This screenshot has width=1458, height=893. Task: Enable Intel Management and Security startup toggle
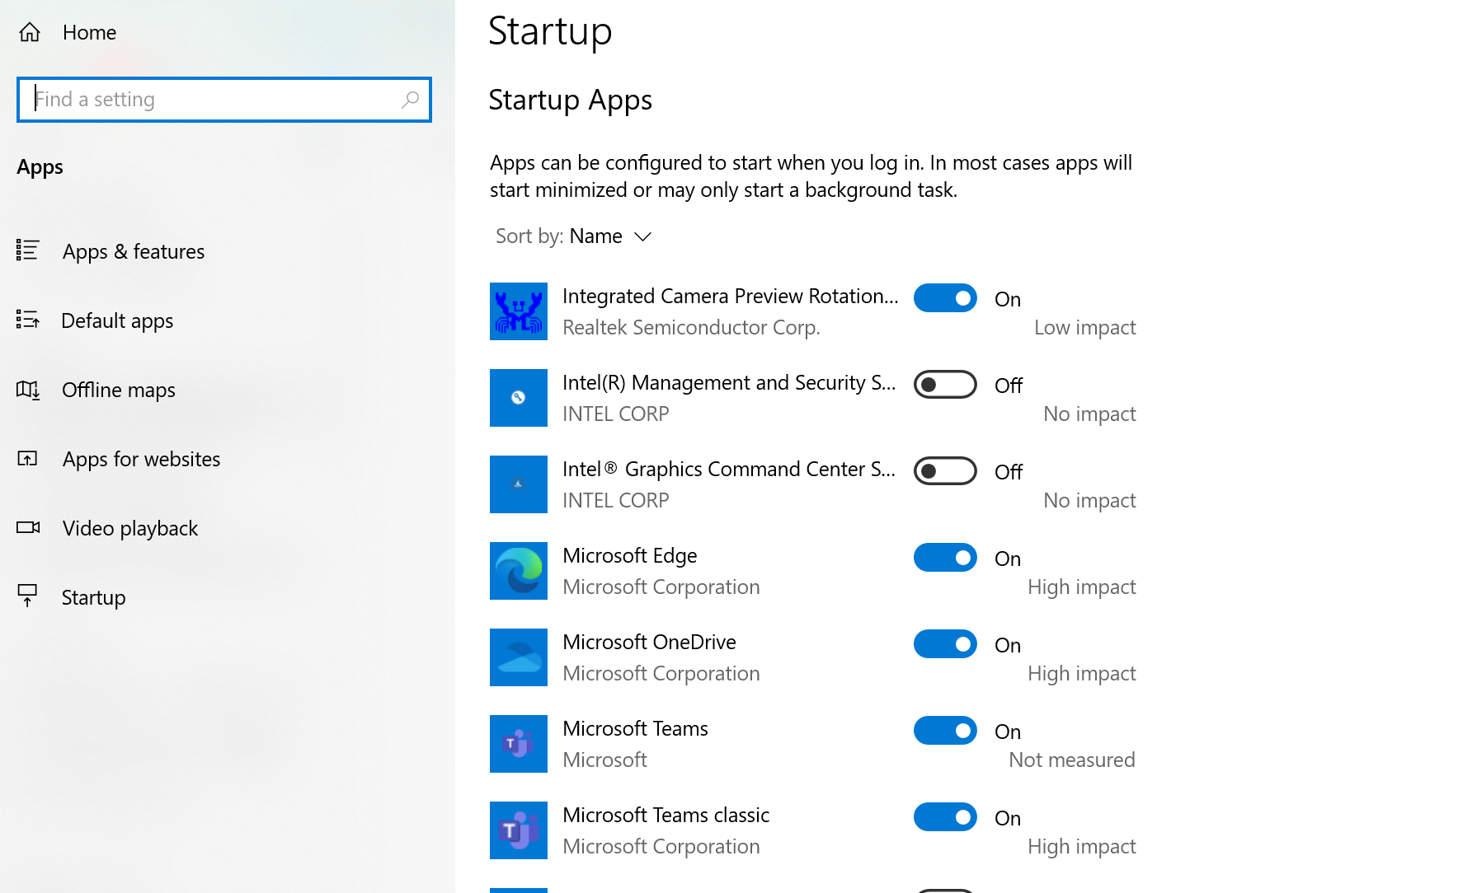click(945, 385)
